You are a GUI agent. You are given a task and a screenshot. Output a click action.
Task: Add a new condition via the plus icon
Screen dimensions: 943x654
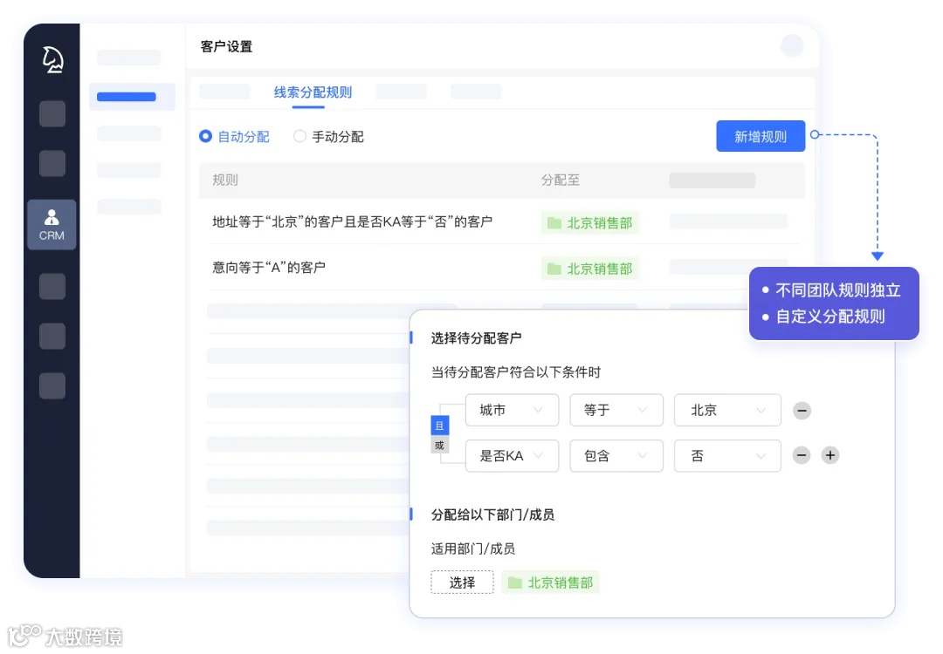pyautogui.click(x=829, y=455)
